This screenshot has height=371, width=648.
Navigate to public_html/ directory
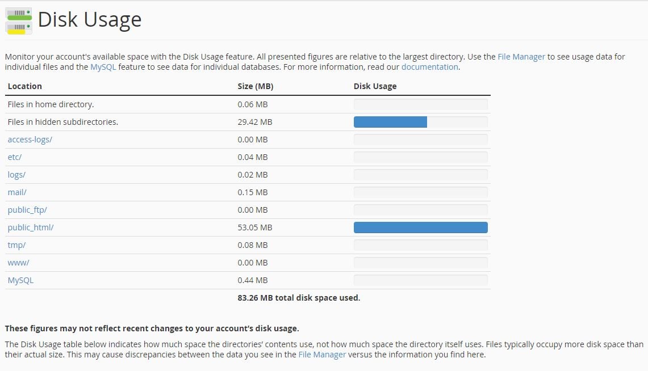(31, 227)
